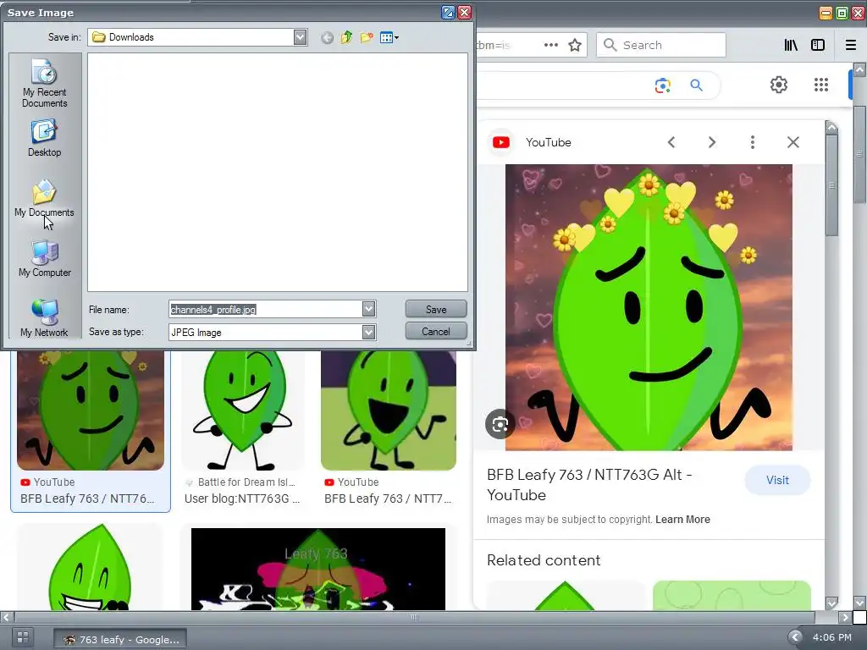Click the horizontal scrollbar right arrow
Viewport: 867px width, 650px height.
[x=845, y=617]
